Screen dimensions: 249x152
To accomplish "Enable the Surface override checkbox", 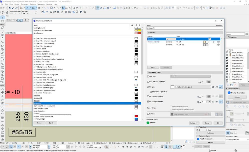I will coord(148,114).
